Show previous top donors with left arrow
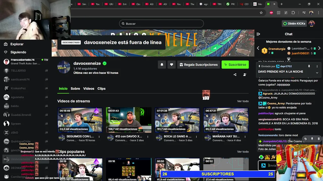The image size is (323, 181). tap(258, 48)
